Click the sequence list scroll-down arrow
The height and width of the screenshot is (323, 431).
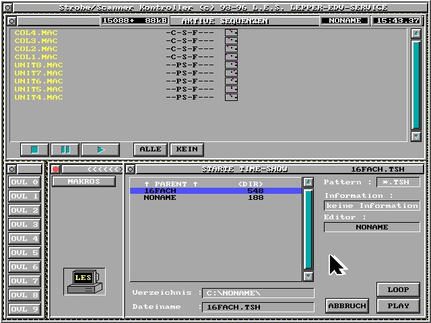(x=416, y=137)
